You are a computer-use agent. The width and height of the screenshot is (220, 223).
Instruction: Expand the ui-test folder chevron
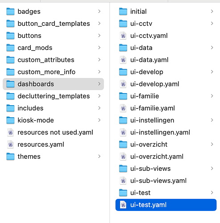212,193
